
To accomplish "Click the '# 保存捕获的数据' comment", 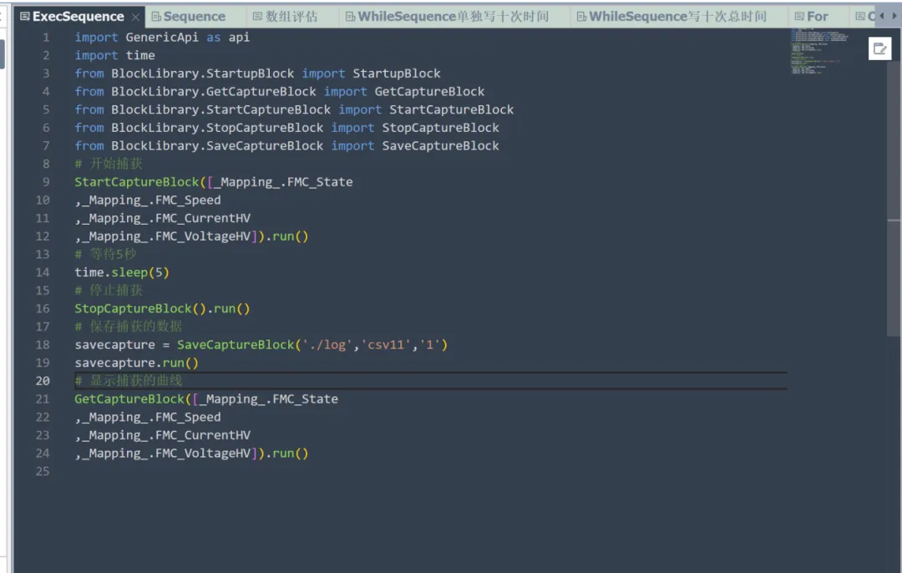I will (x=129, y=327).
